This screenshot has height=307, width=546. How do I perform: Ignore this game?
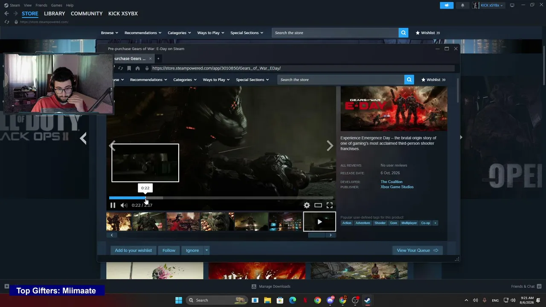tap(192, 250)
